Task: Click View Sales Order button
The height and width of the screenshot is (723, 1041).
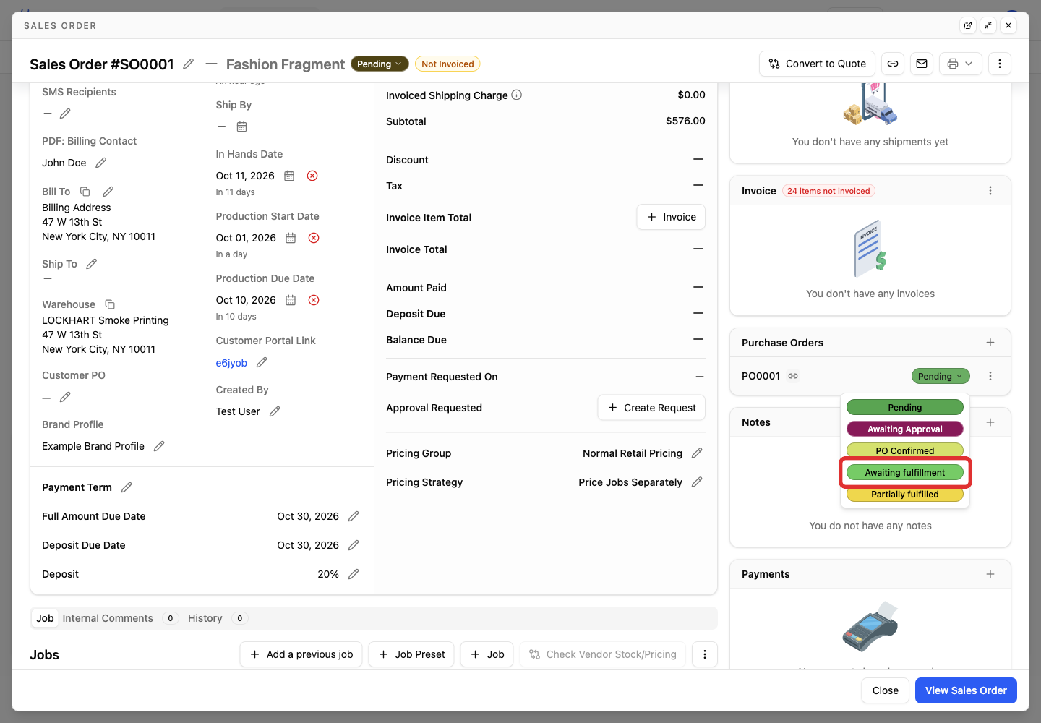Action: coord(966,690)
